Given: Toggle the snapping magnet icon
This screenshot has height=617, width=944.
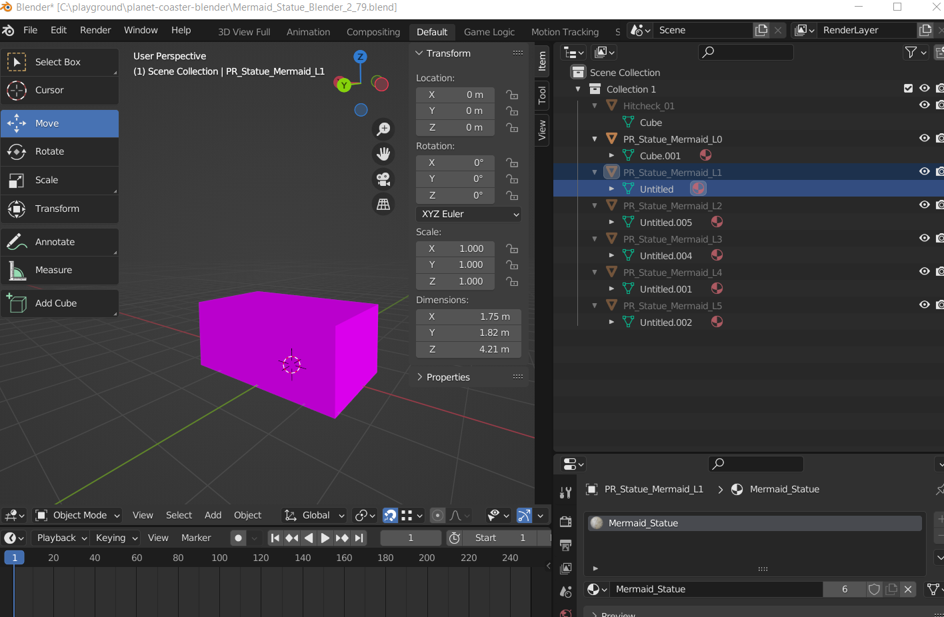Looking at the screenshot, I should pyautogui.click(x=390, y=515).
